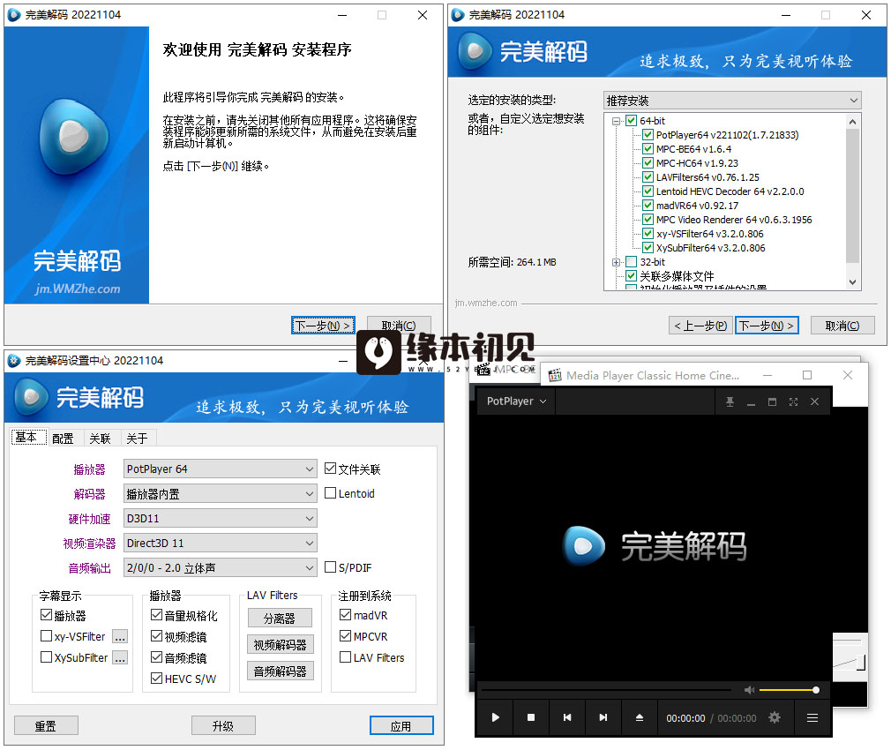The width and height of the screenshot is (891, 750).
Task: Open PotPlayer settings gear icon
Action: [x=774, y=717]
